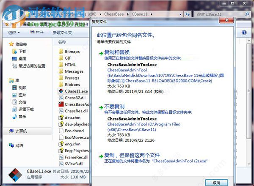The height and width of the screenshot is (186, 254).
Task: Open the 帮助(H) menu
Action: pos(81,24)
